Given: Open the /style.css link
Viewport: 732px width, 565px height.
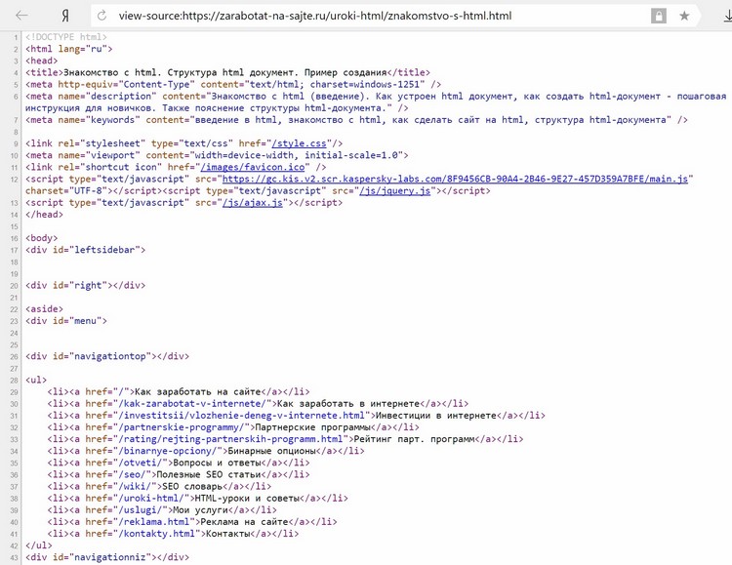Looking at the screenshot, I should 299,143.
